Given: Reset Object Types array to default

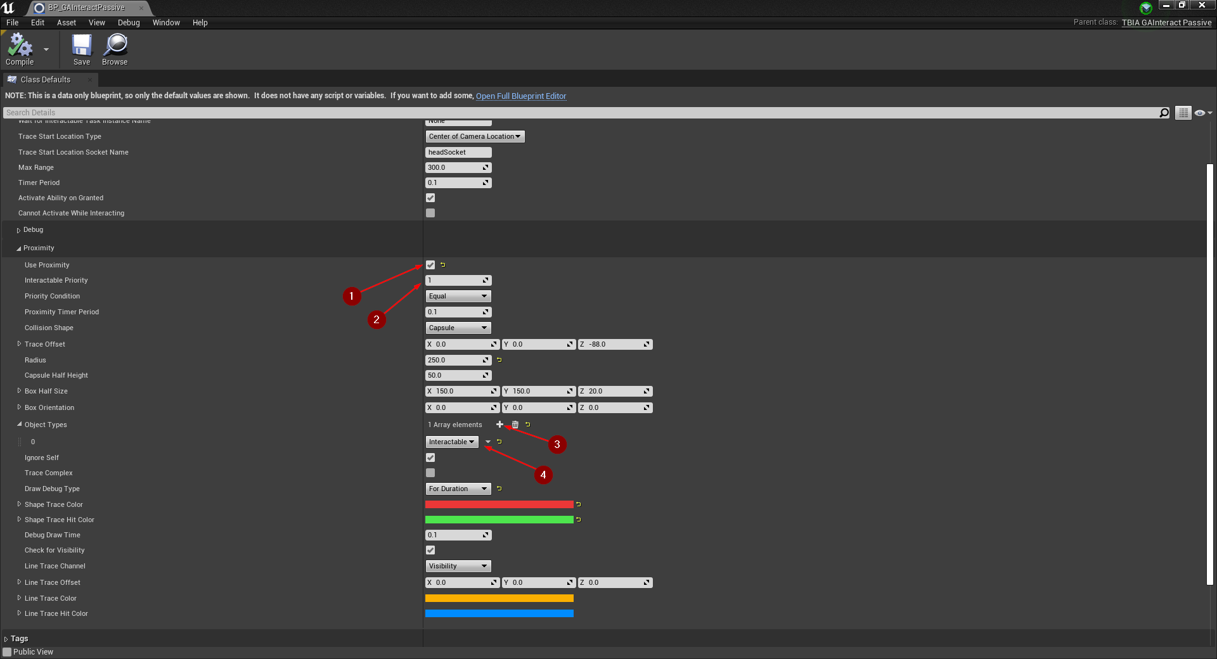Looking at the screenshot, I should tap(528, 425).
